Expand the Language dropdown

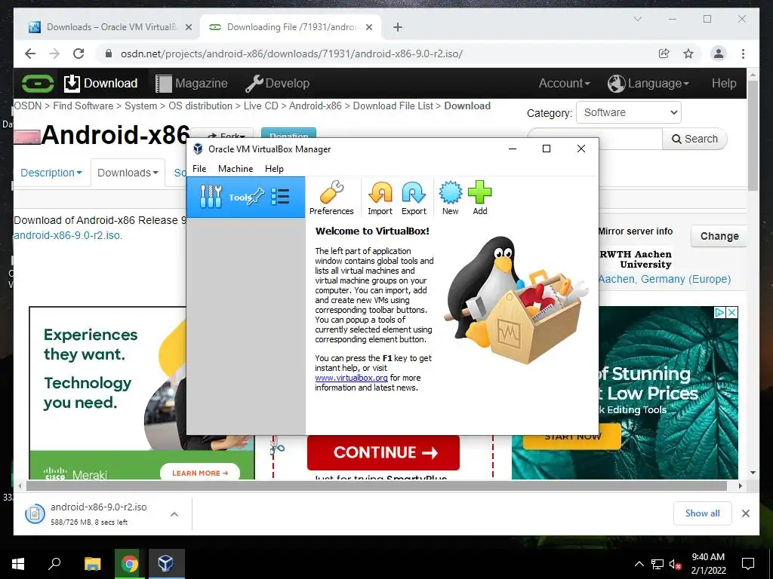648,83
